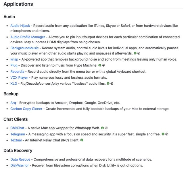Click the open-source icon after ChitChat description

click(x=102, y=128)
